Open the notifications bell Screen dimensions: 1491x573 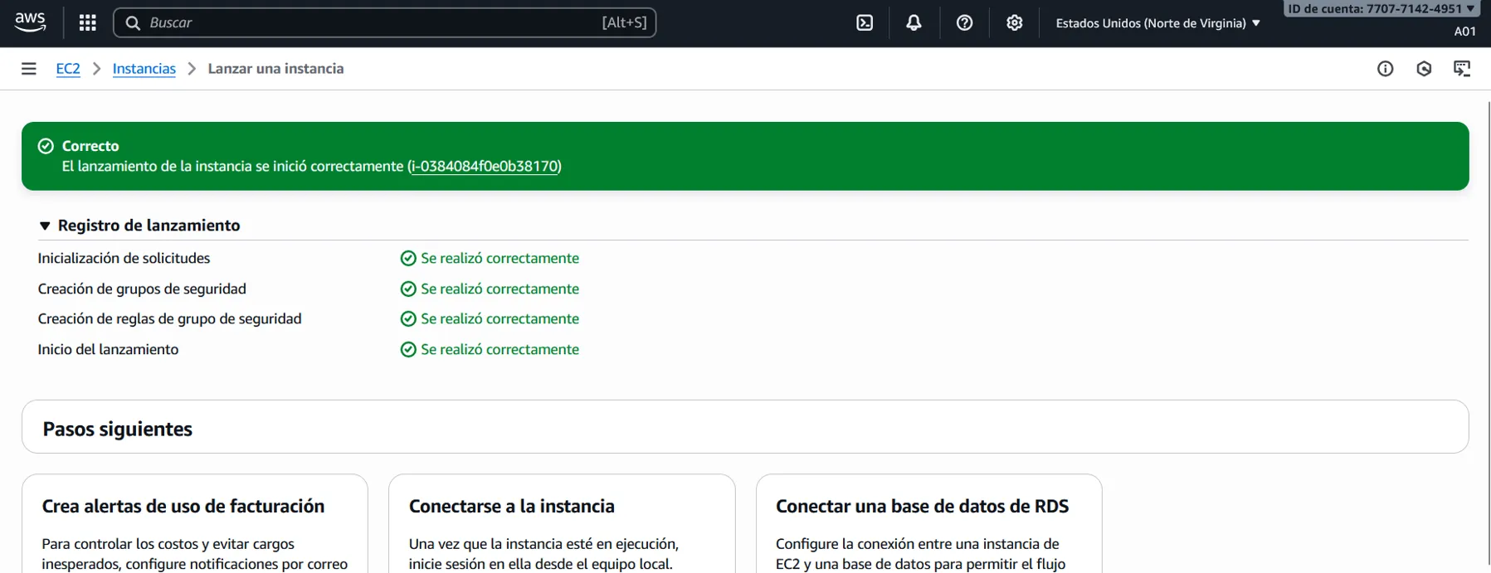914,22
